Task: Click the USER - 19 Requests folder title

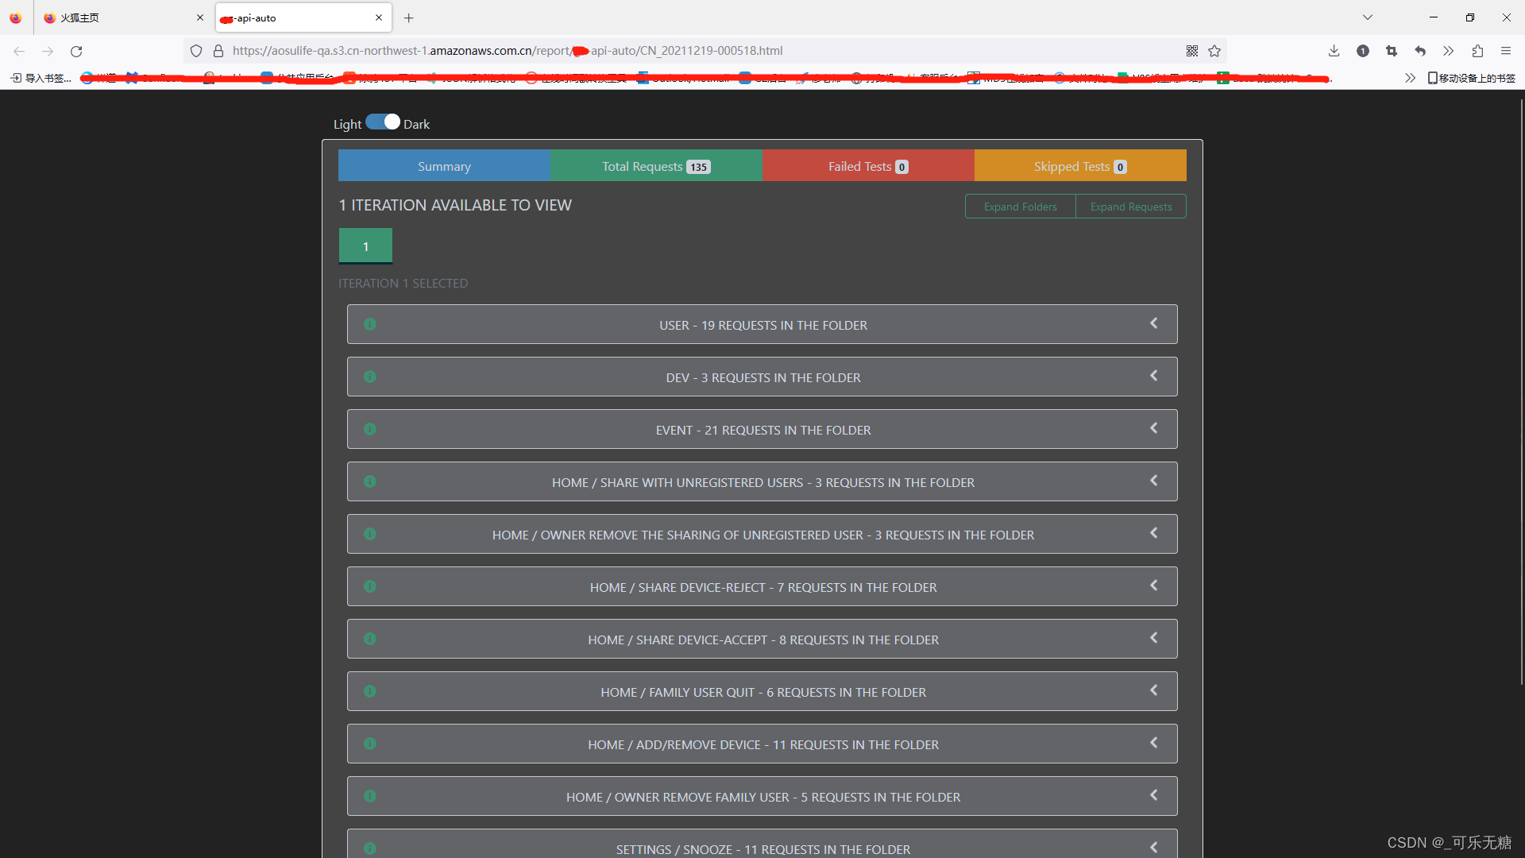Action: click(763, 325)
